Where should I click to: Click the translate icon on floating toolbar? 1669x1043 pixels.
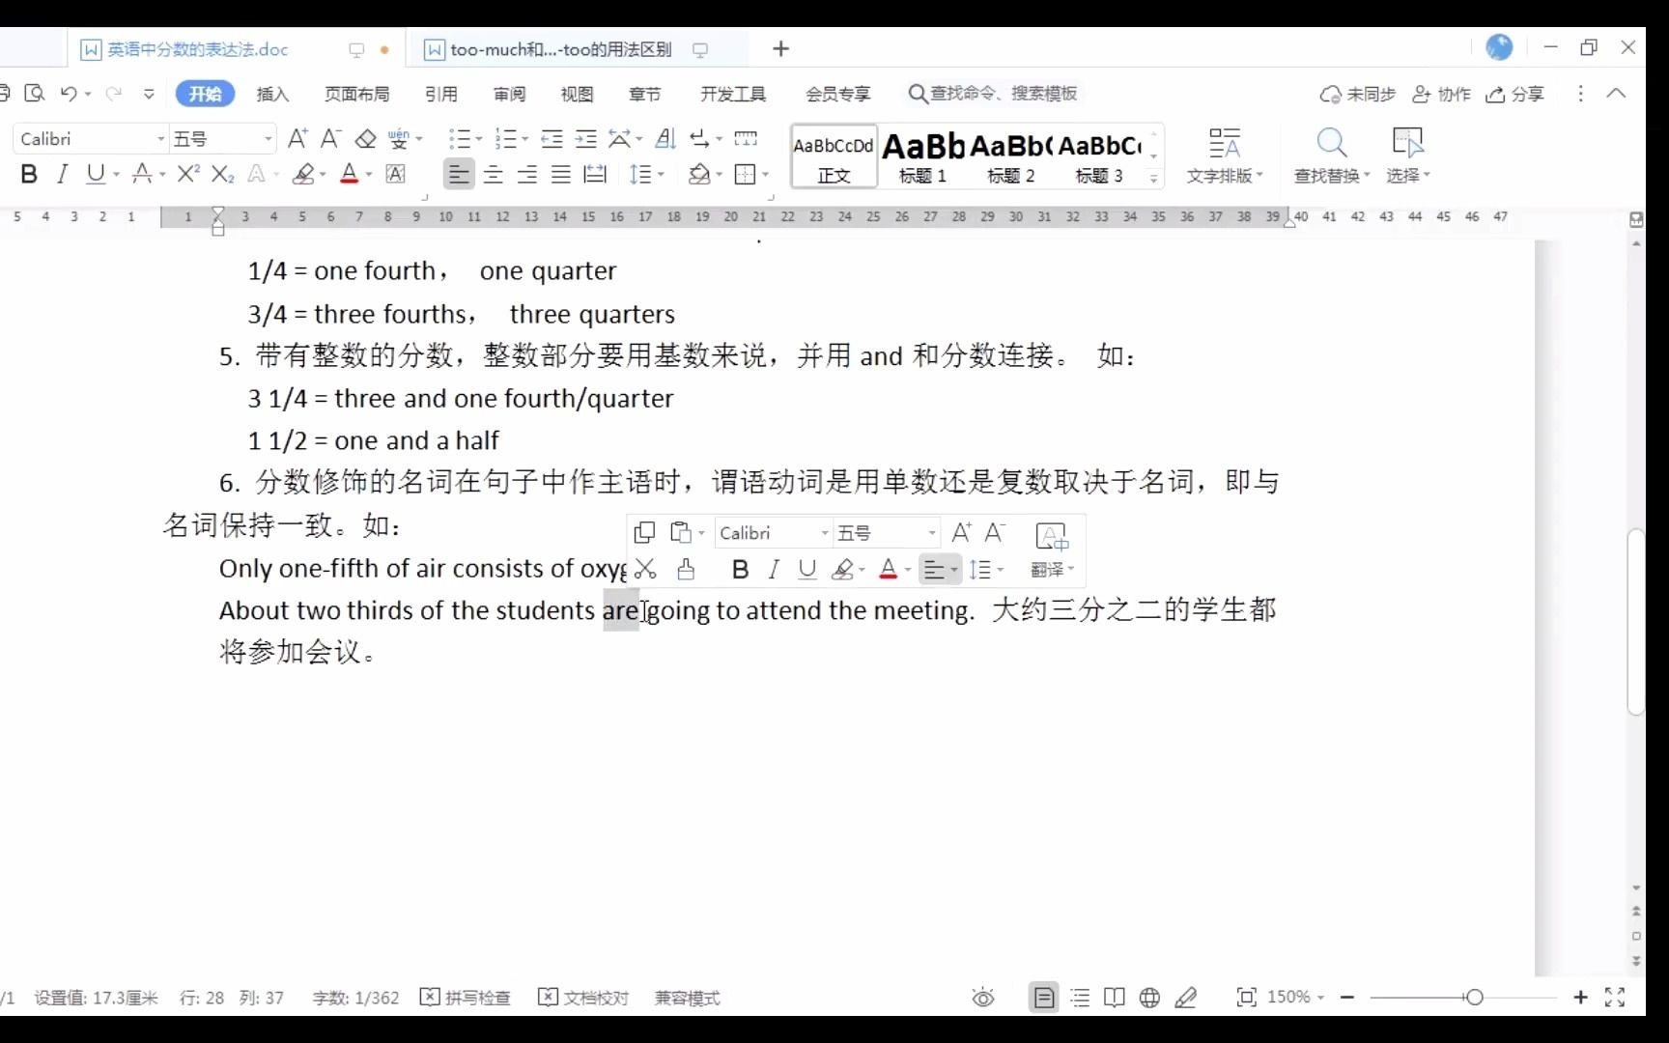click(1047, 570)
